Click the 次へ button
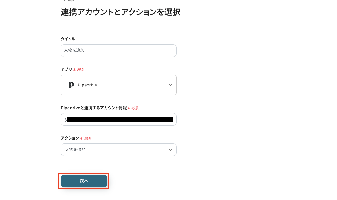The image size is (337, 200). pyautogui.click(x=84, y=181)
